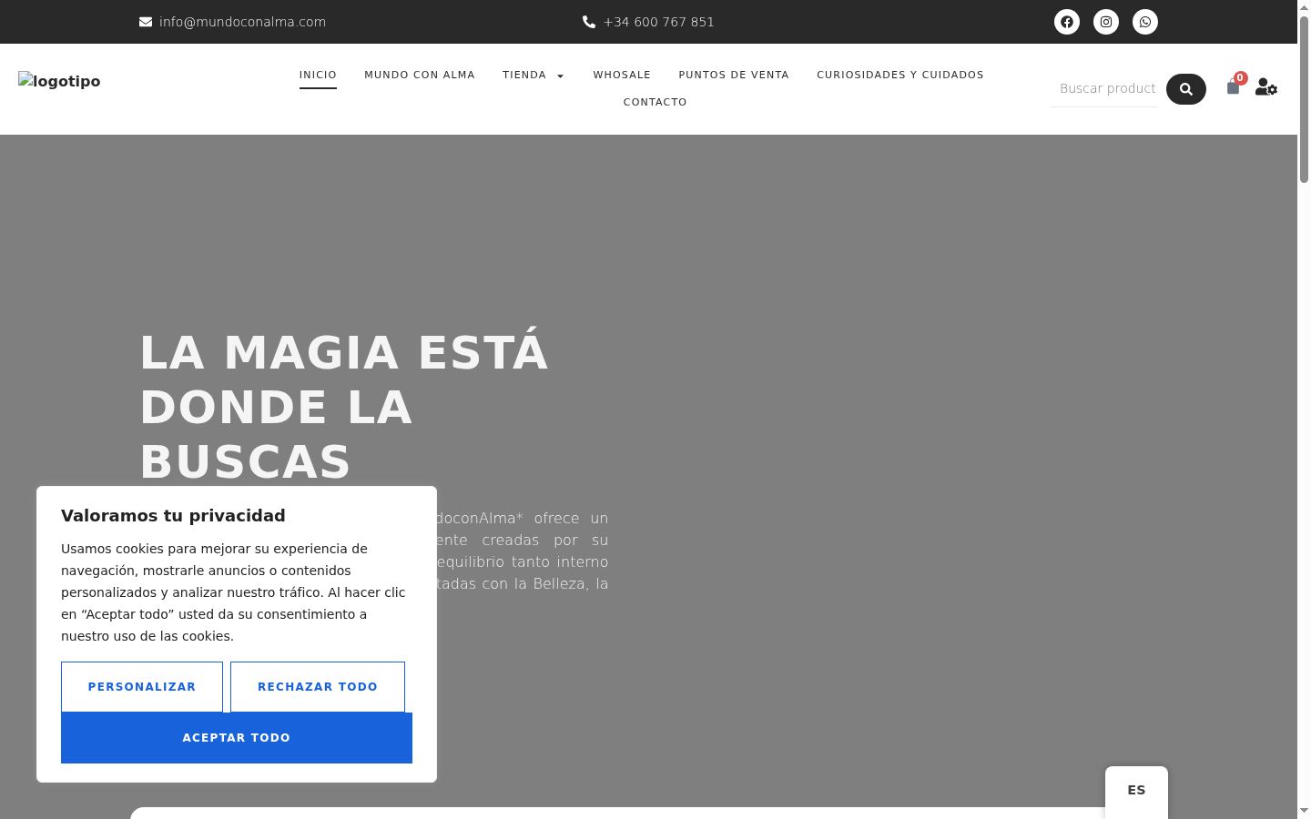This screenshot has height=819, width=1311.
Task: Click the envelope icon beside the email
Action: pos(146,22)
